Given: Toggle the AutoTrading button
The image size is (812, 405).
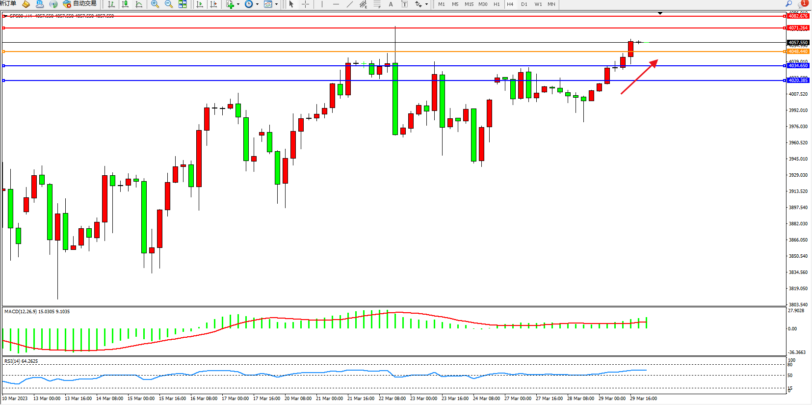Looking at the screenshot, I should pyautogui.click(x=80, y=4).
